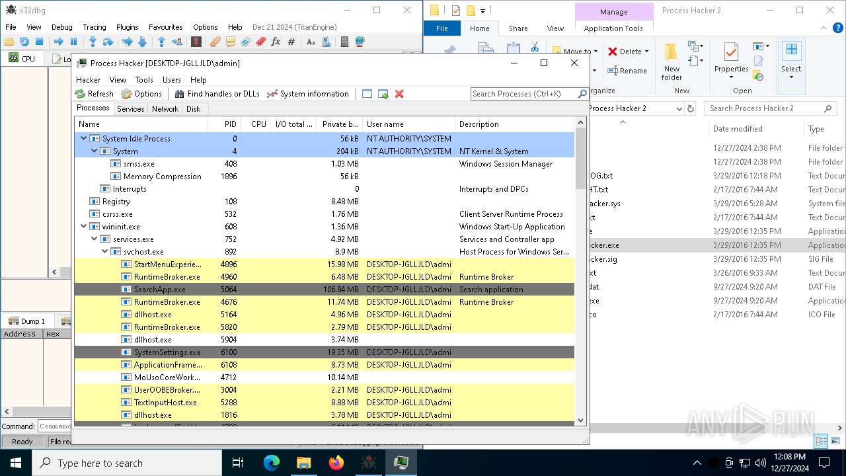Click New folder in Explorer ribbon
846x476 pixels.
click(x=672, y=61)
